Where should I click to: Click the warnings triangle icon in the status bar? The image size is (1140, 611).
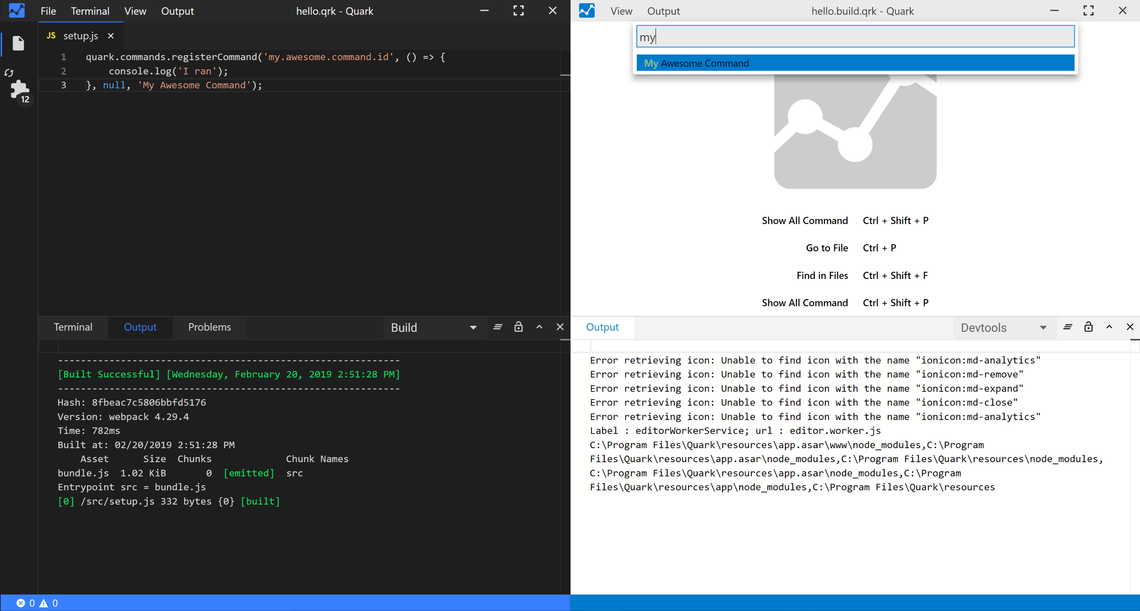click(x=44, y=603)
